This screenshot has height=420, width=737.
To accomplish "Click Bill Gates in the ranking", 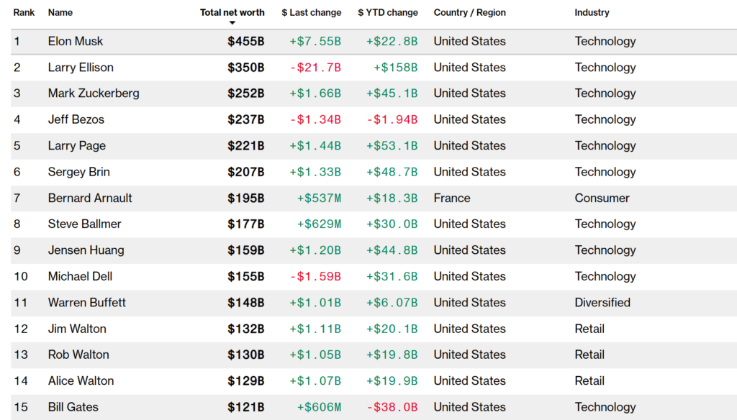I will click(73, 407).
